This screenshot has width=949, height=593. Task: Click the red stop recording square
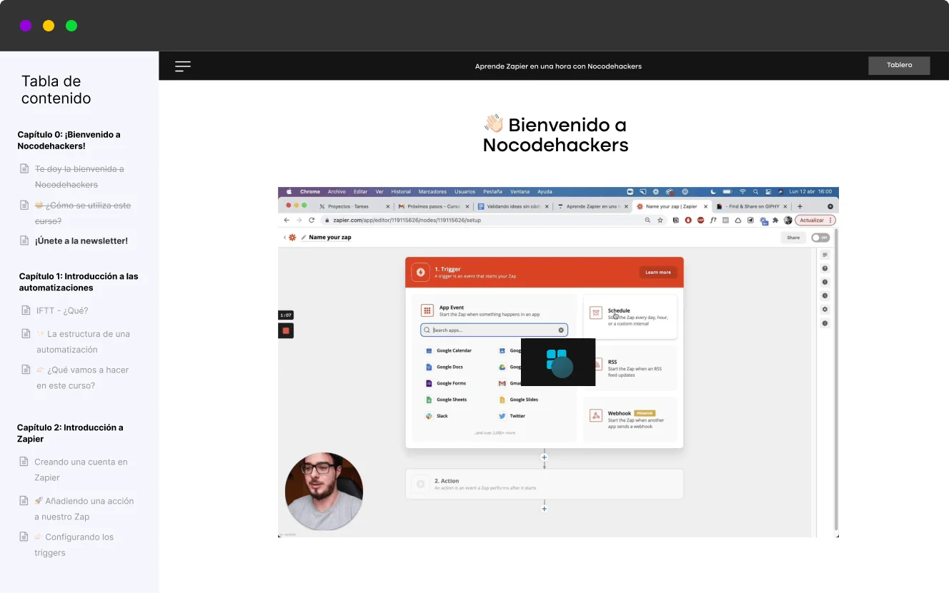(x=286, y=330)
